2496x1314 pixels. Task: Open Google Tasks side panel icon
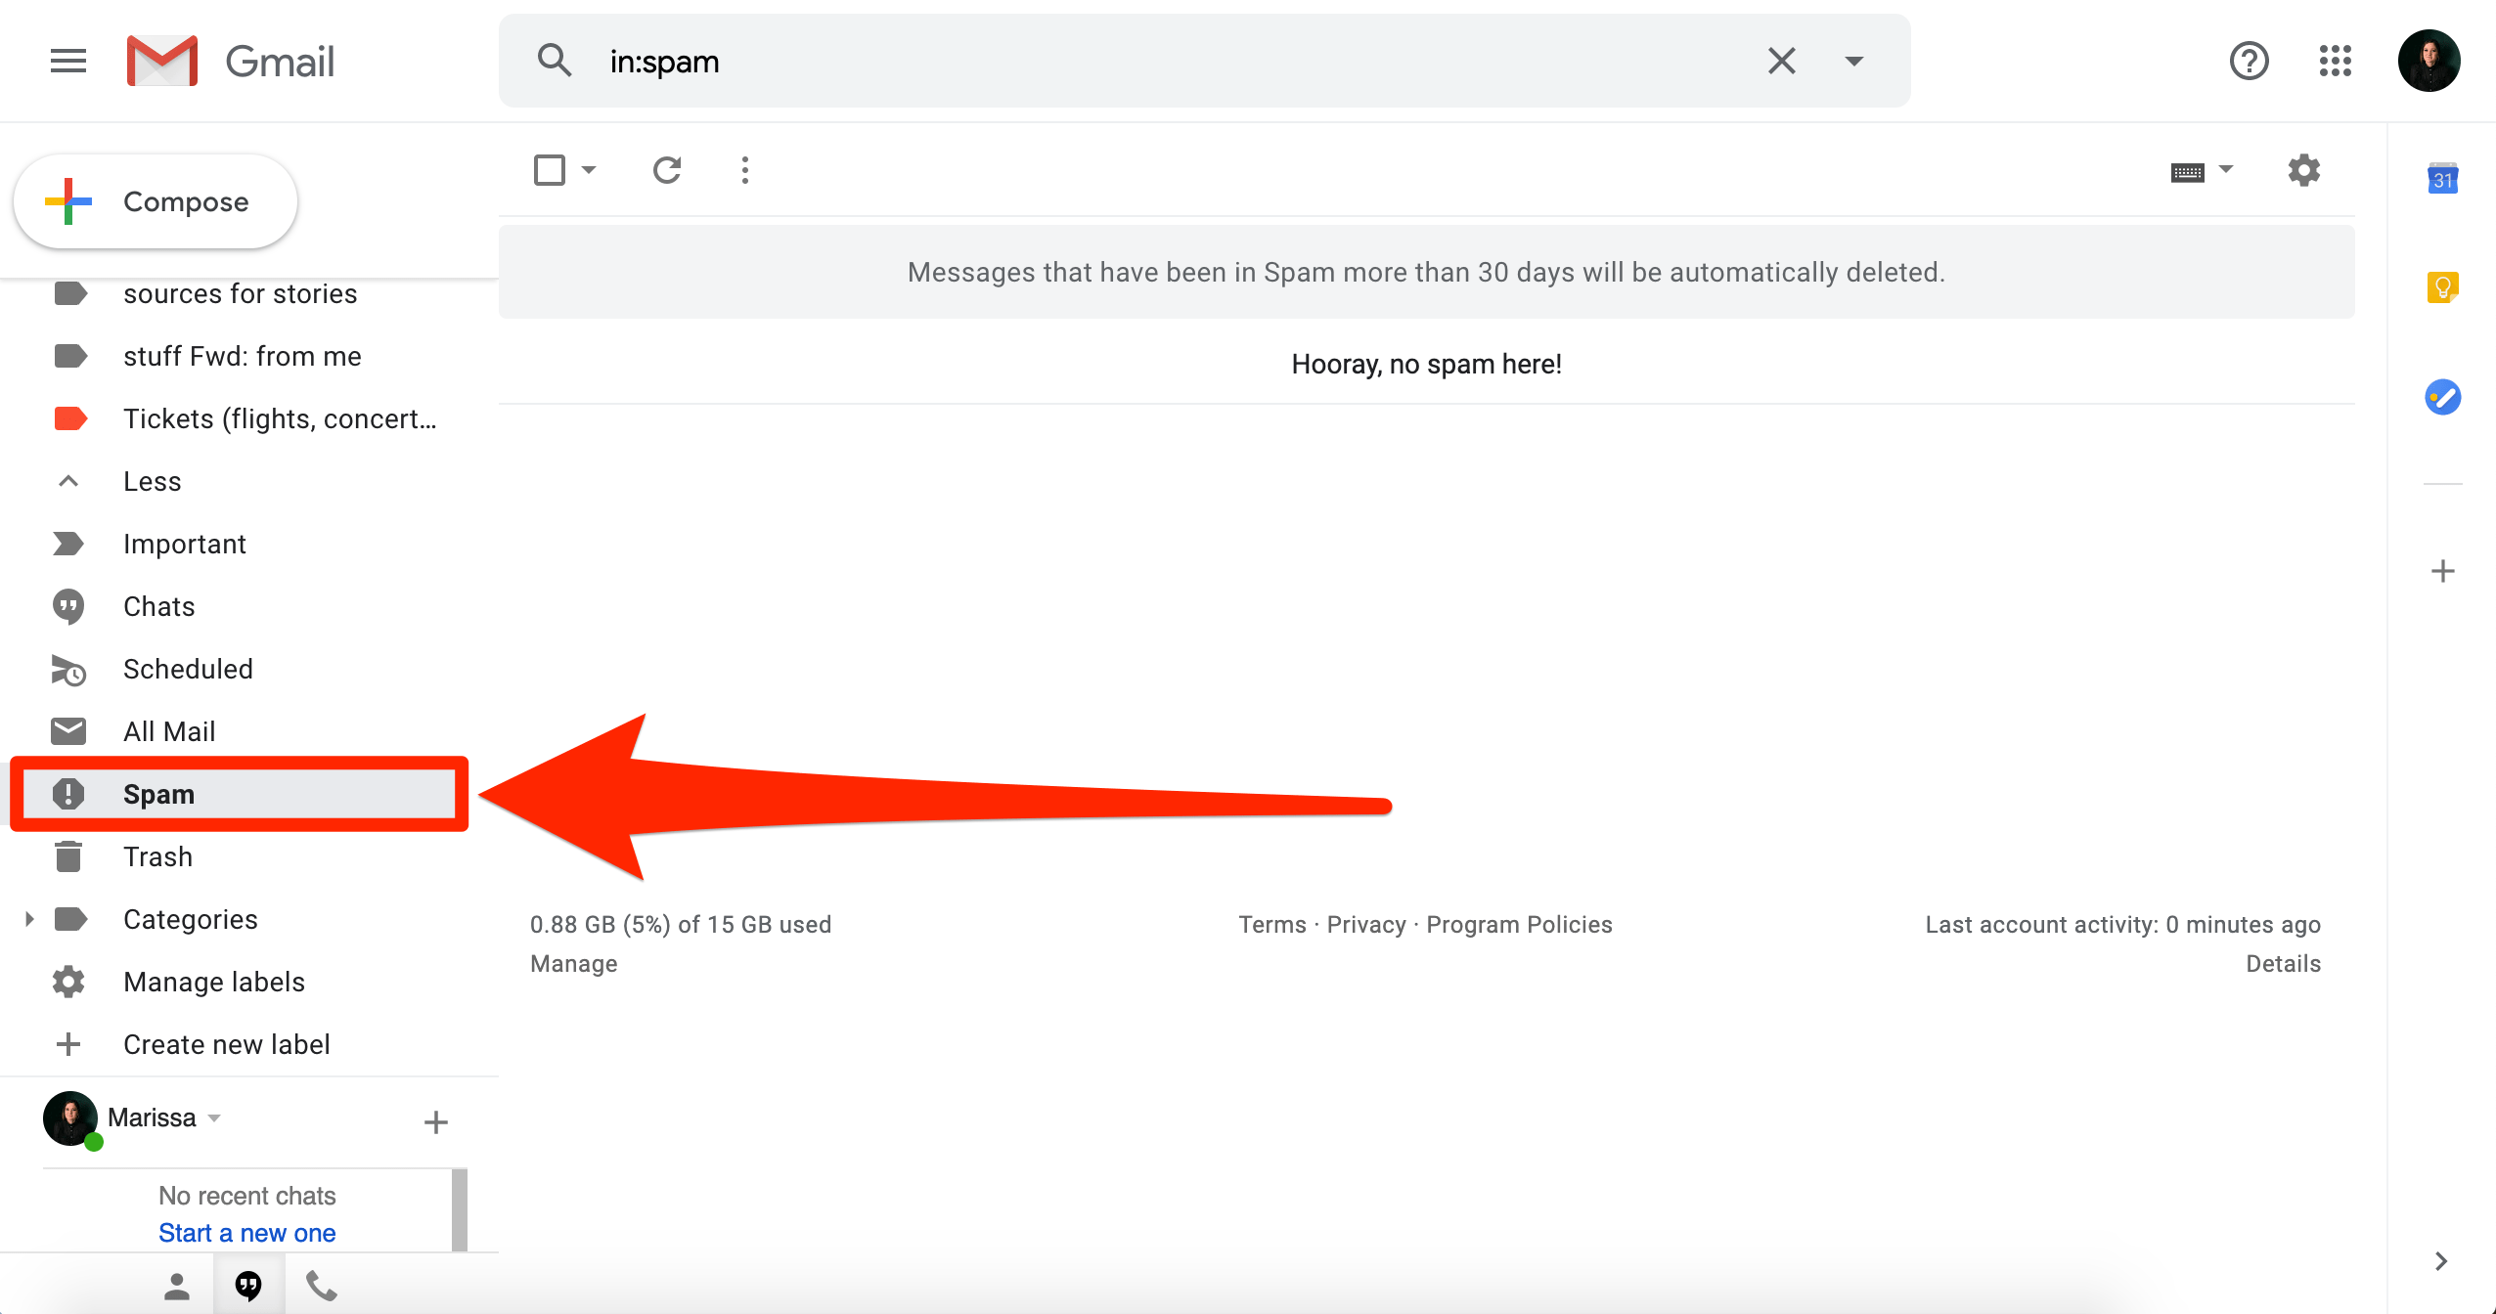click(x=2442, y=397)
